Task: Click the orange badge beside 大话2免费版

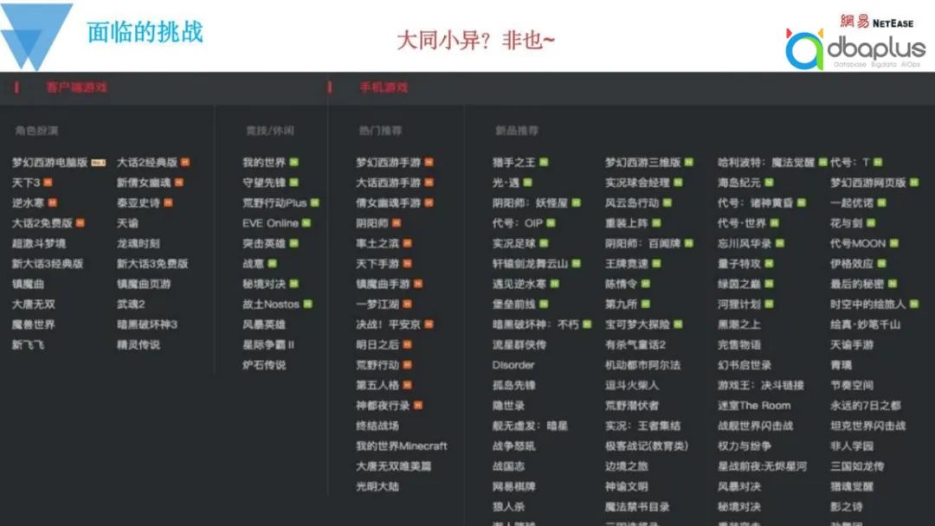Action: (x=80, y=223)
